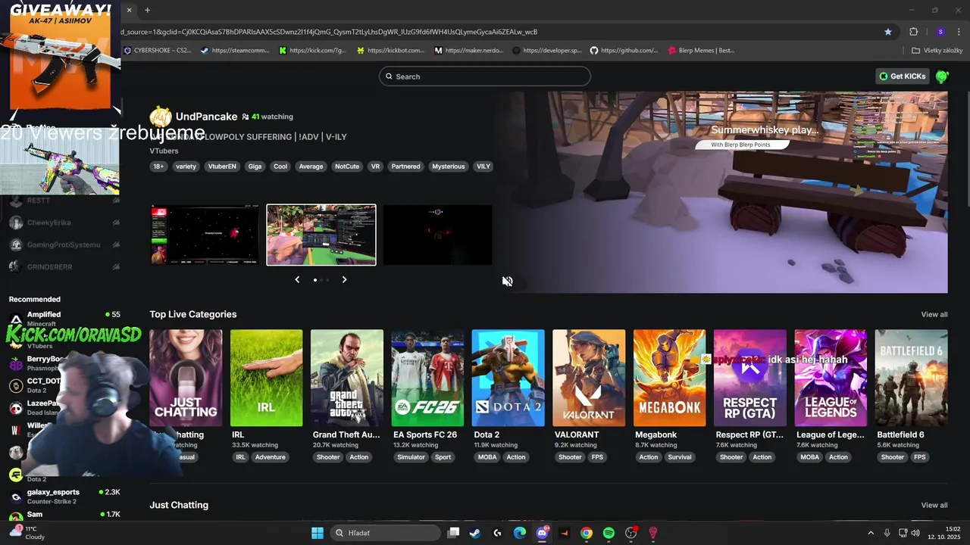Open the CYBERSHOKE bookmark
The width and height of the screenshot is (970, 545).
click(x=158, y=51)
